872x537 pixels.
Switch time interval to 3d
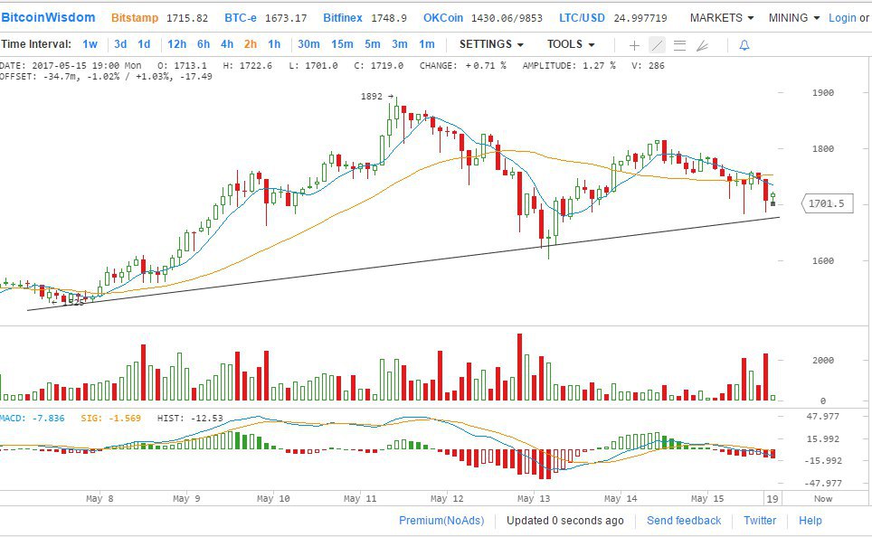(x=120, y=44)
